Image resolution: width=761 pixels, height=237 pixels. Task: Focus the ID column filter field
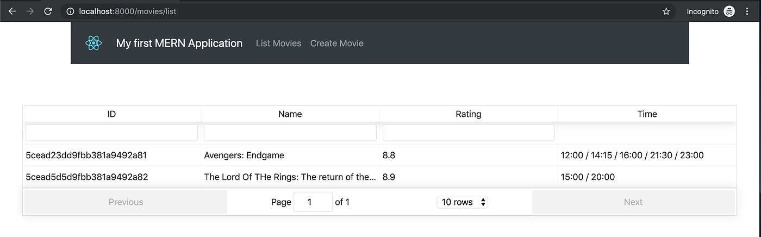(x=111, y=133)
